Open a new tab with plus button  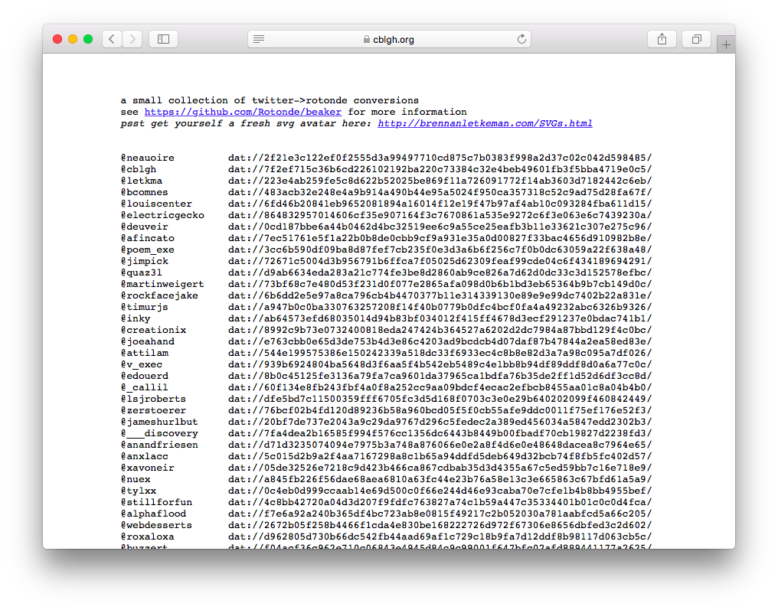726,45
